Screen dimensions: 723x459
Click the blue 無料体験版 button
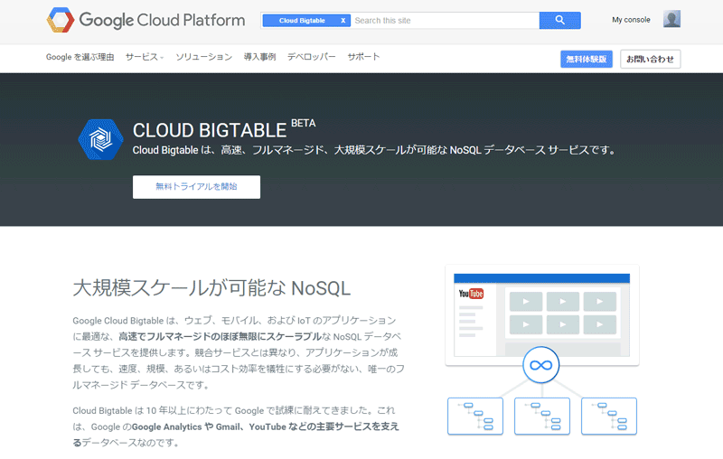click(x=586, y=59)
